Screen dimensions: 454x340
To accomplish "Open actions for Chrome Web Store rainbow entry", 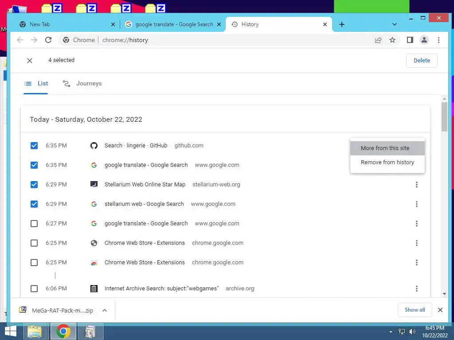I will point(417,263).
